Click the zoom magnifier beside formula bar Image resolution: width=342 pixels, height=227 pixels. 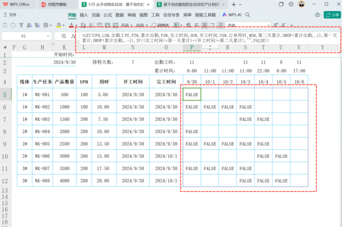click(64, 36)
